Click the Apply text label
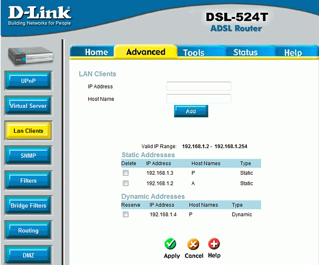Viewport: 319px width, 265px height. (x=172, y=256)
